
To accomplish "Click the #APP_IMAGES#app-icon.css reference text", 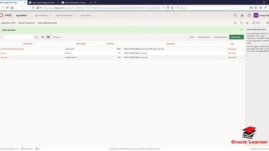I will [135, 53].
